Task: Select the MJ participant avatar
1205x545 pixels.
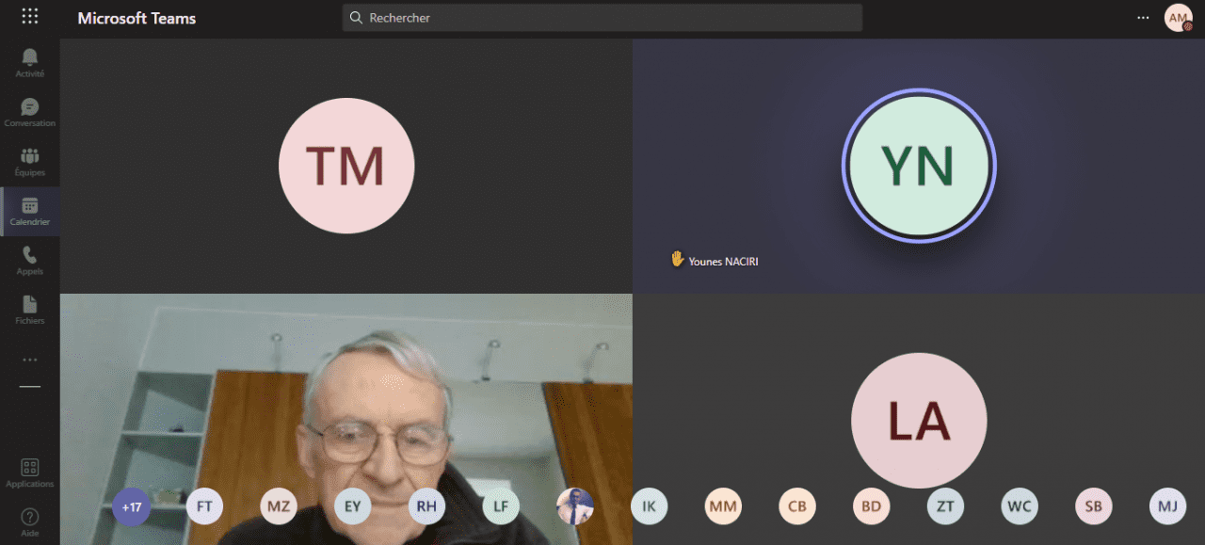Action: [1167, 506]
